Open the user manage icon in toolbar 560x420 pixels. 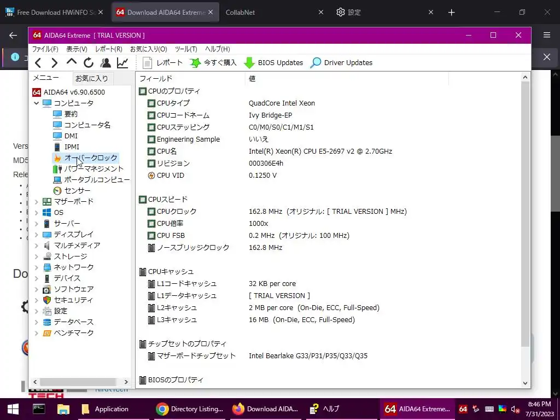[106, 63]
